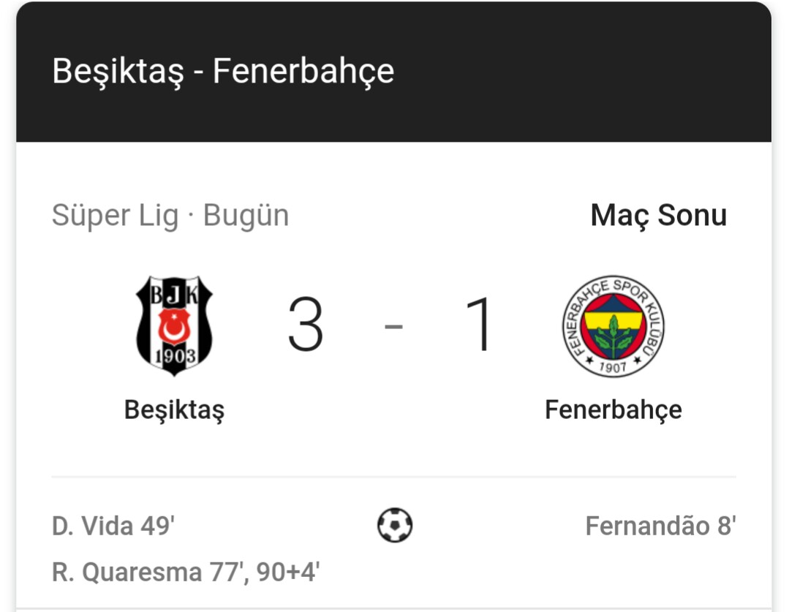Click Quaresma's 77' goal minute
Viewport: 789px width, 612px height.
227,572
